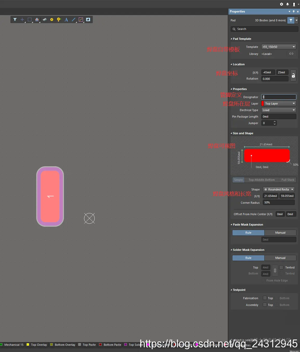
Task: Click the Search field in Properties
Action: click(264, 29)
